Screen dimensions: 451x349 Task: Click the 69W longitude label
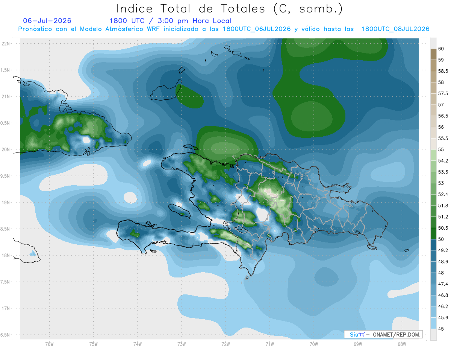point(358,344)
